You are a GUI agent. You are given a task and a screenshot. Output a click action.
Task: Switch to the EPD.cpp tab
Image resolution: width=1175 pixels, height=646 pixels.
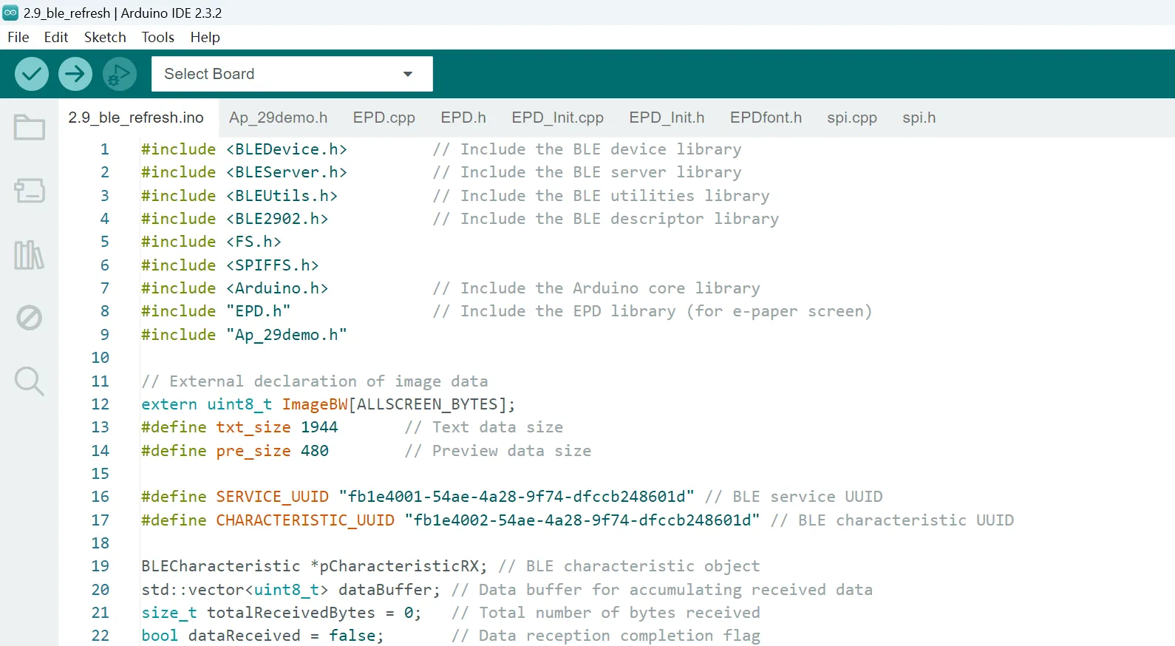[x=384, y=118]
